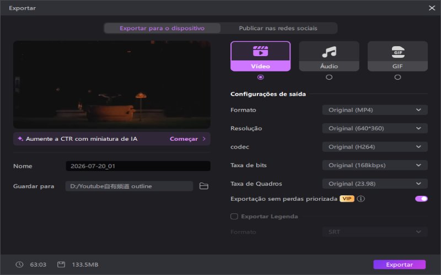This screenshot has width=441, height=275.
Task: Switch to Exportar para o dispositivo tab
Action: (x=162, y=28)
